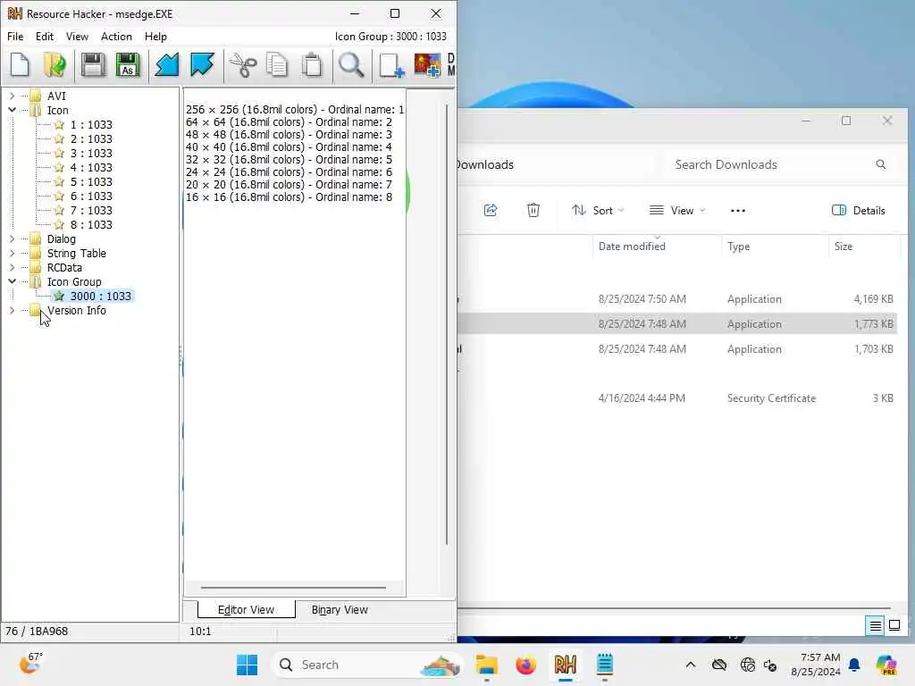
Task: Open the View dropdown in Downloads window
Action: [x=677, y=211]
